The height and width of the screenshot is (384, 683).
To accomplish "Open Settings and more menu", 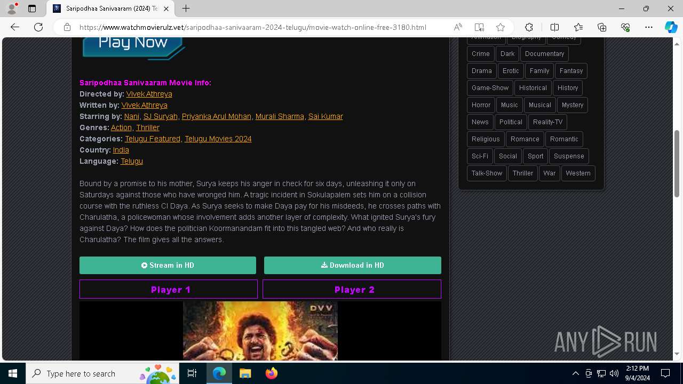I will pos(649,27).
